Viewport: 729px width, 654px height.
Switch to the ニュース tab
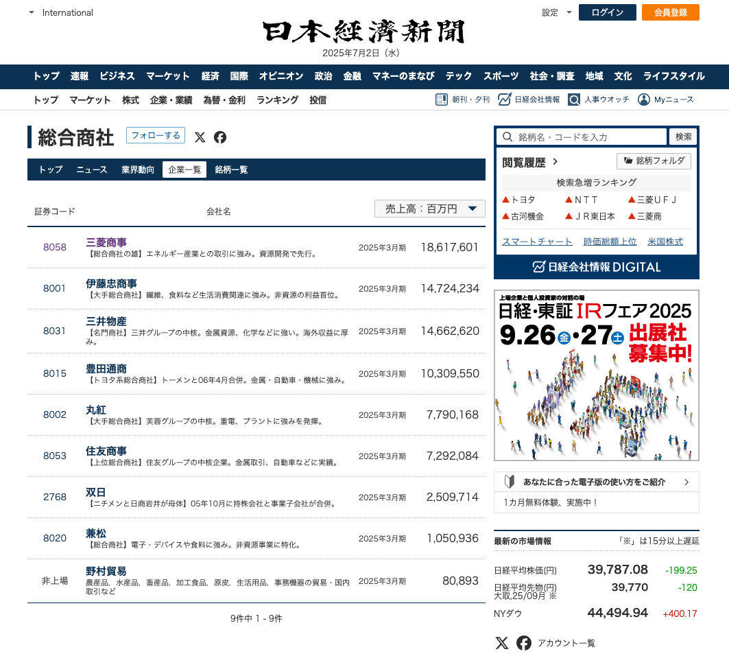(92, 170)
